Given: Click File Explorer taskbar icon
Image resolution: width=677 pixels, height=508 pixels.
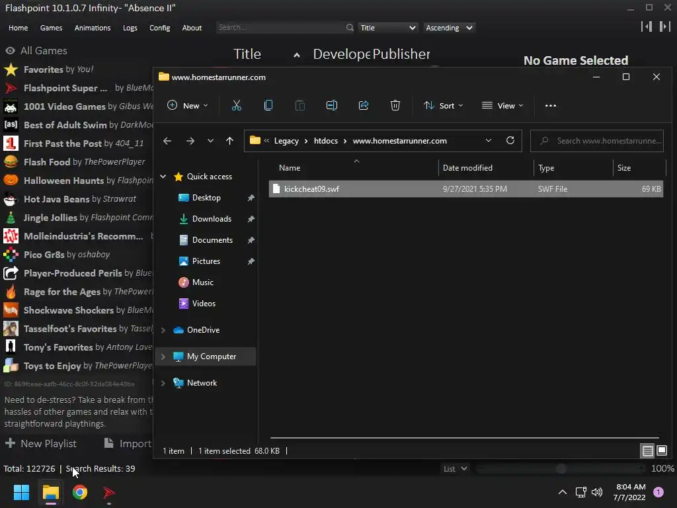Looking at the screenshot, I should point(50,492).
